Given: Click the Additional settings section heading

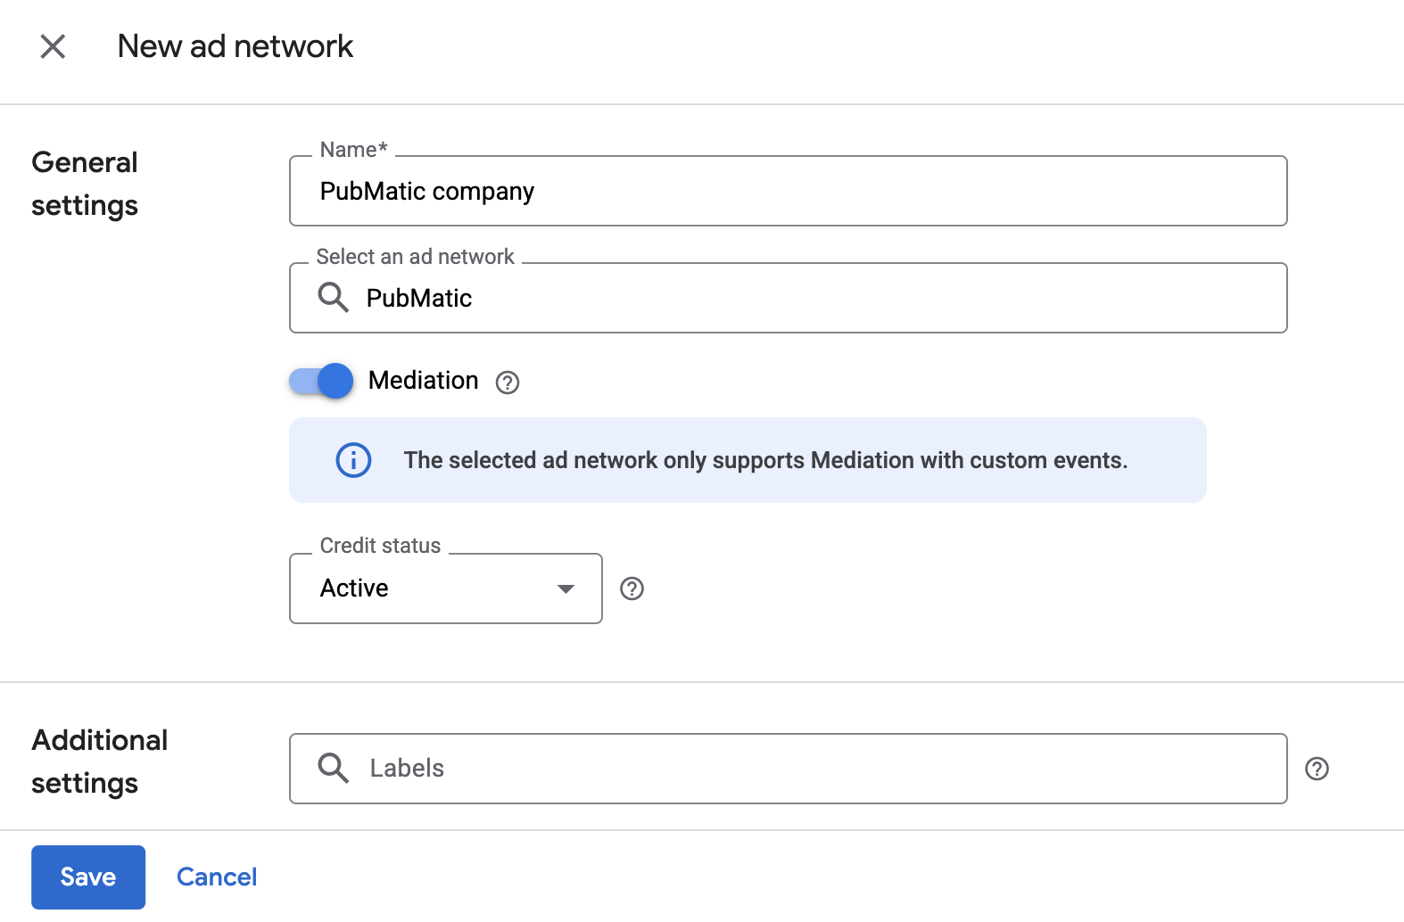Looking at the screenshot, I should click(x=99, y=761).
